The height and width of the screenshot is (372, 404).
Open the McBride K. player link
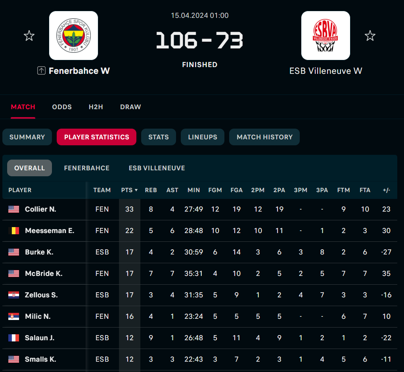pos(44,274)
